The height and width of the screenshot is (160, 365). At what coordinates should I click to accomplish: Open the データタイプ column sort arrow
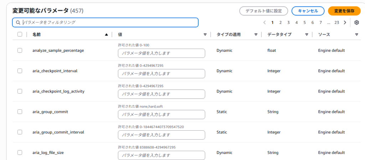click(307, 35)
